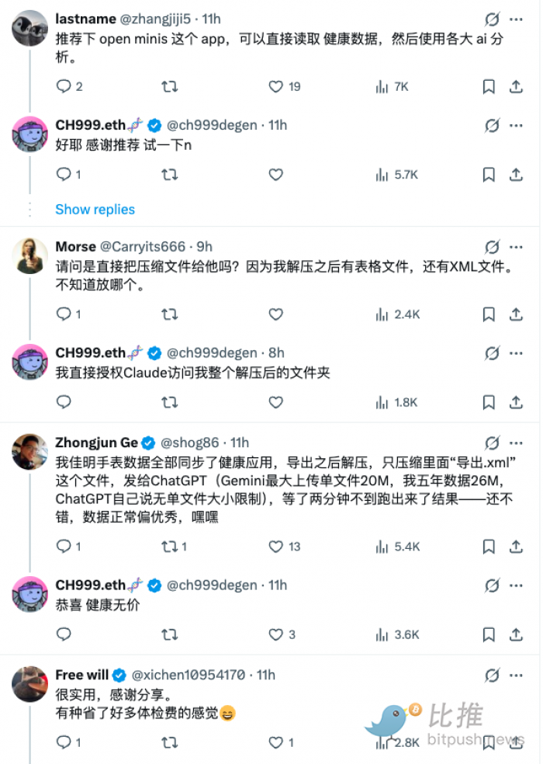Bookmark lastname's tweet about open minis

coord(489,87)
